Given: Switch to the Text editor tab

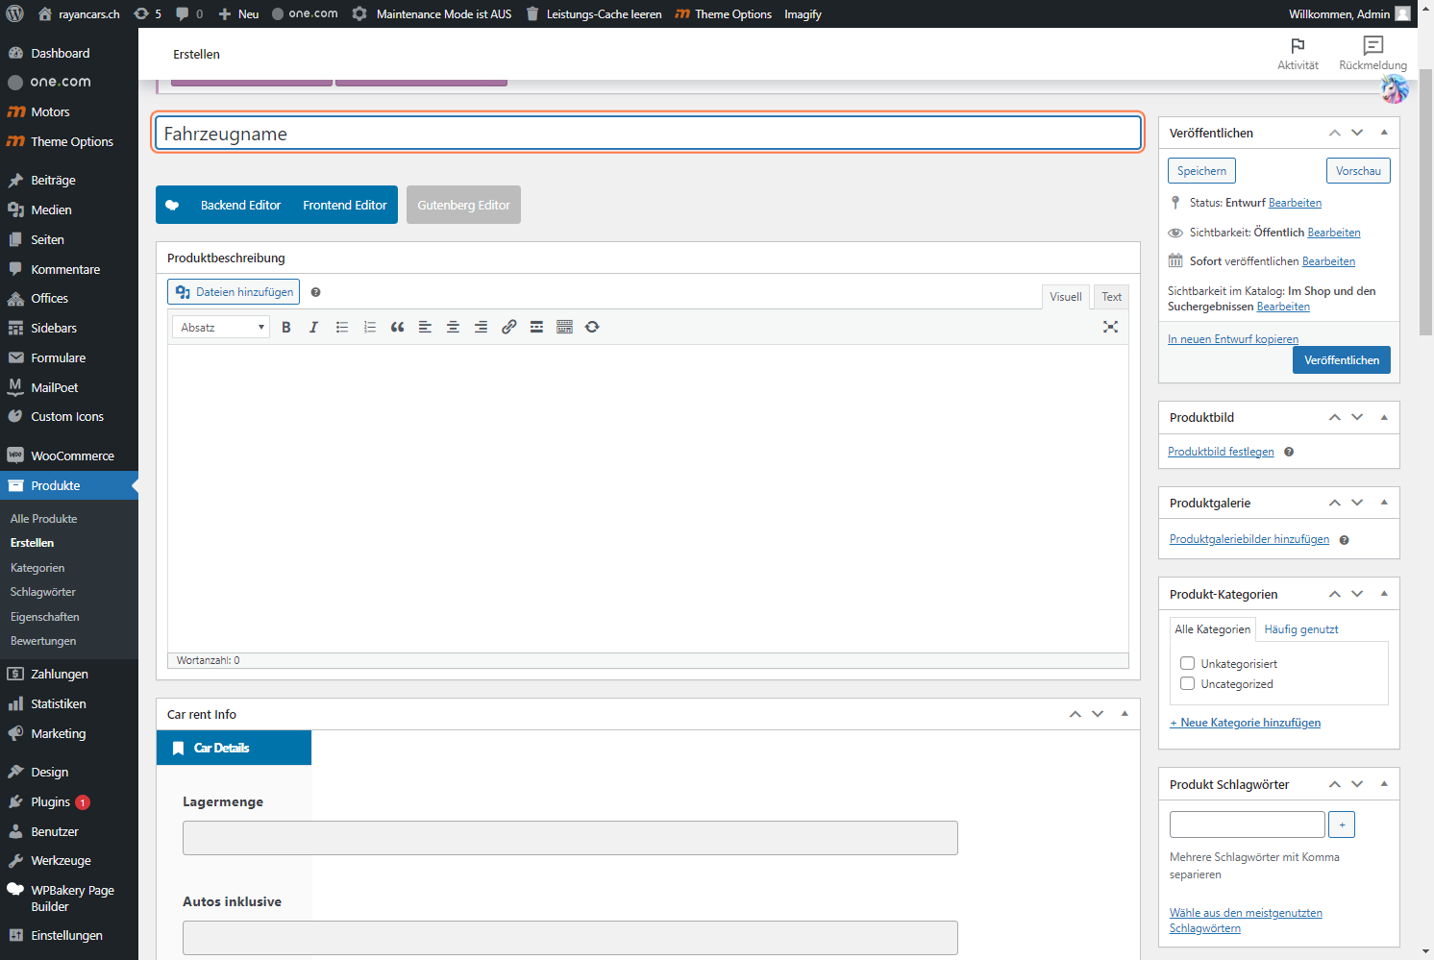Looking at the screenshot, I should (1111, 297).
